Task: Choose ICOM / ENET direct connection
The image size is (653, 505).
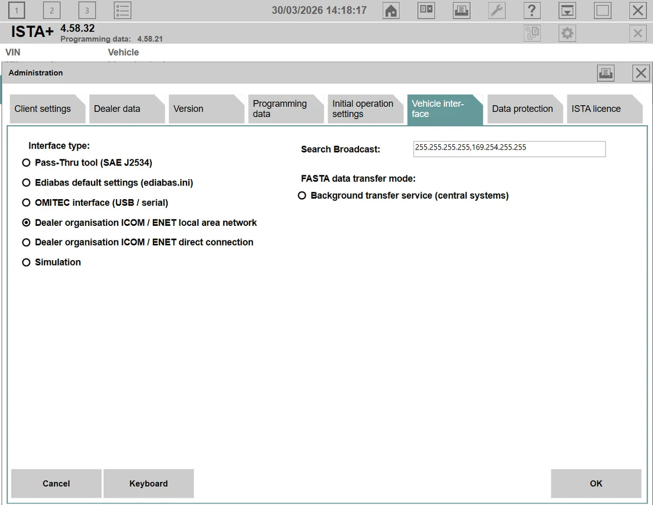Action: tap(138, 242)
